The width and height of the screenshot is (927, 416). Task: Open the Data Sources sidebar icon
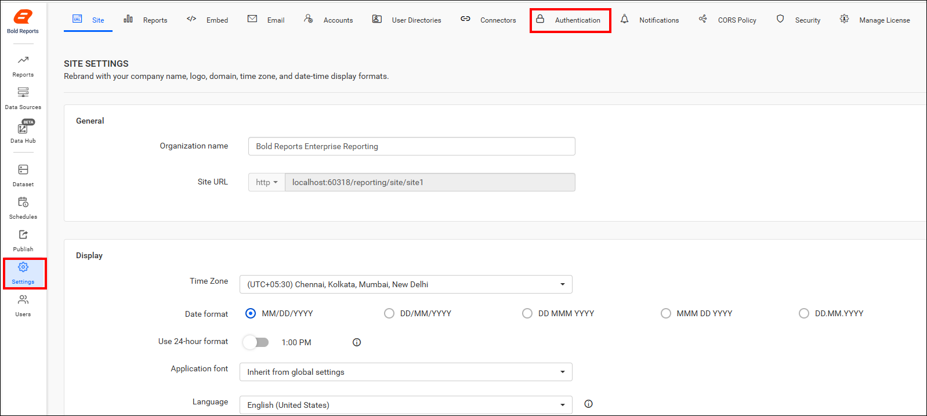(x=23, y=92)
